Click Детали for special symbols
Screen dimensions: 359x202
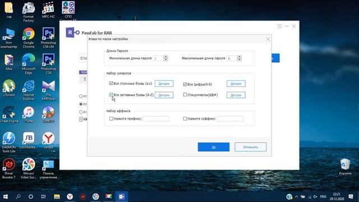pyautogui.click(x=236, y=95)
